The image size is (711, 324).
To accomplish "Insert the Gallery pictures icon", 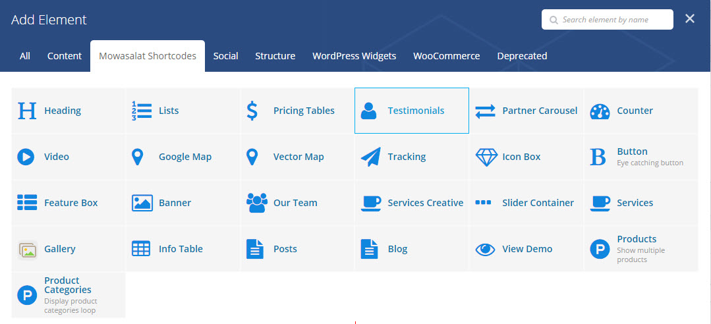I will 27,250.
